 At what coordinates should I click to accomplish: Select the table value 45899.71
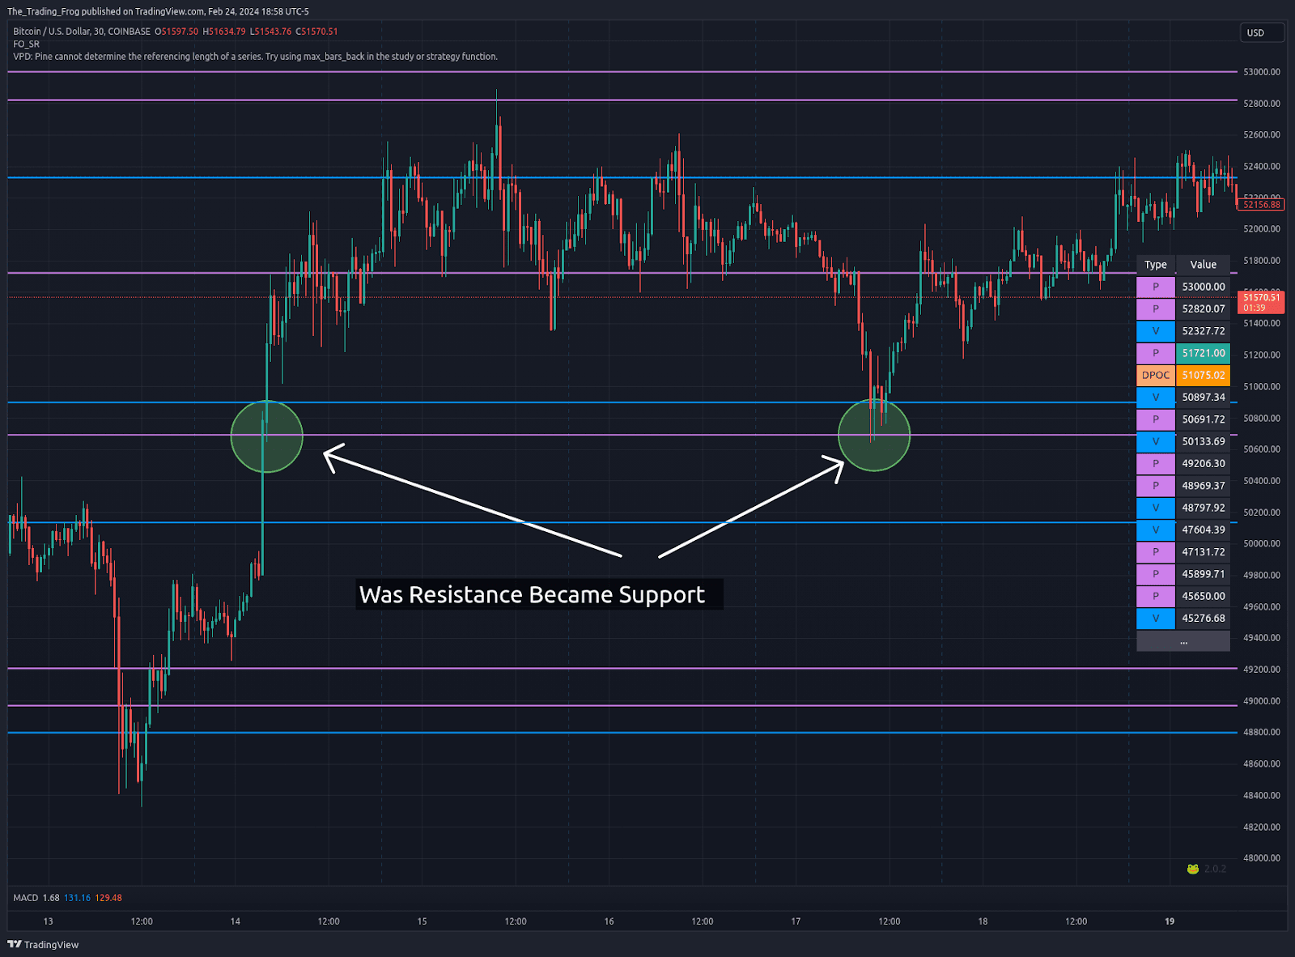1203,574
